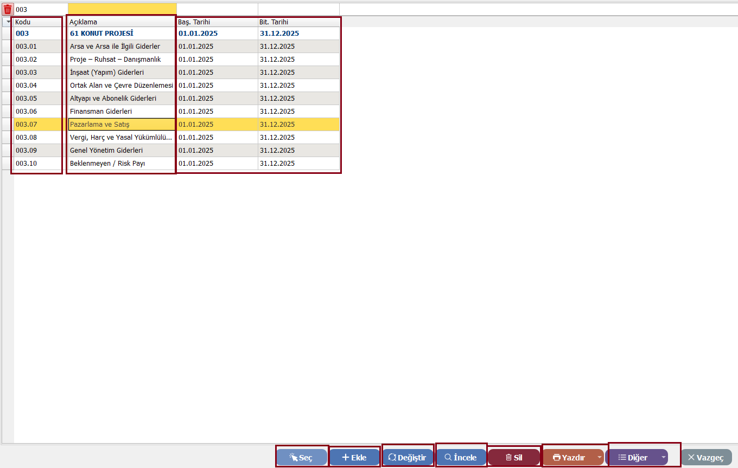The width and height of the screenshot is (738, 468).
Task: Click the red trash icon to clear filters
Action: (x=8, y=9)
